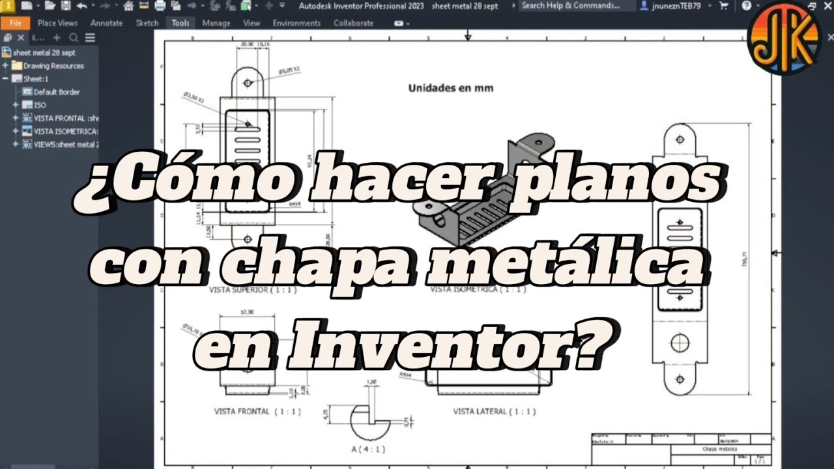This screenshot has width=834, height=469.
Task: Click the 'VISTA FRONTAL ( 1 : 1 )' label
Action: [x=257, y=412]
